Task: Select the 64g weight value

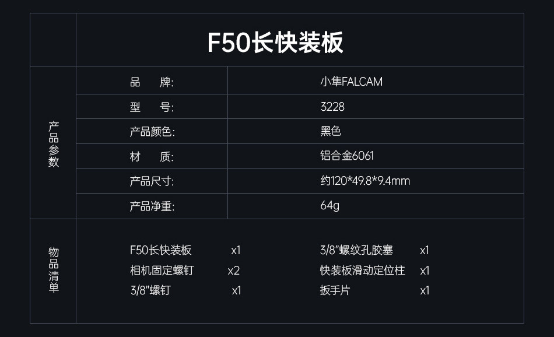Action: (329, 206)
